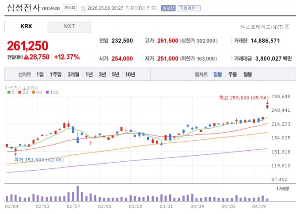Click the trading value 3,800,027 백만

[x=273, y=58]
